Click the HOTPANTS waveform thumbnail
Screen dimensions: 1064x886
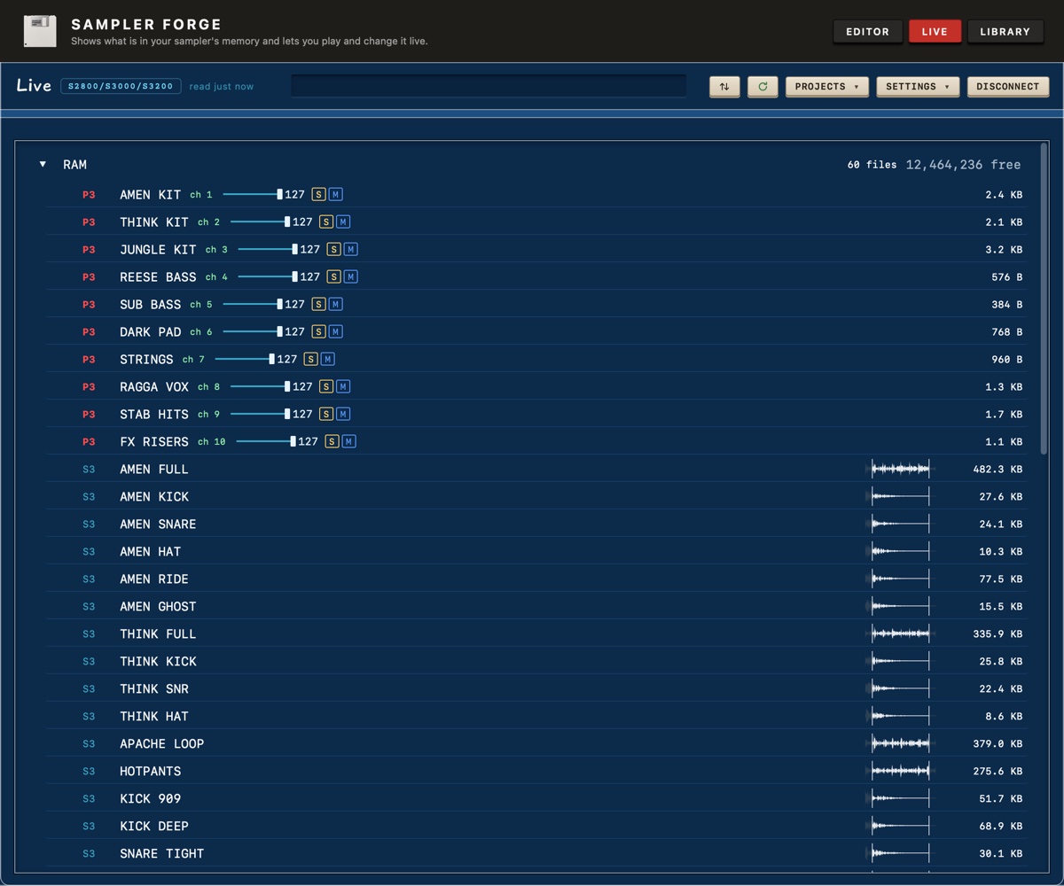(x=901, y=771)
